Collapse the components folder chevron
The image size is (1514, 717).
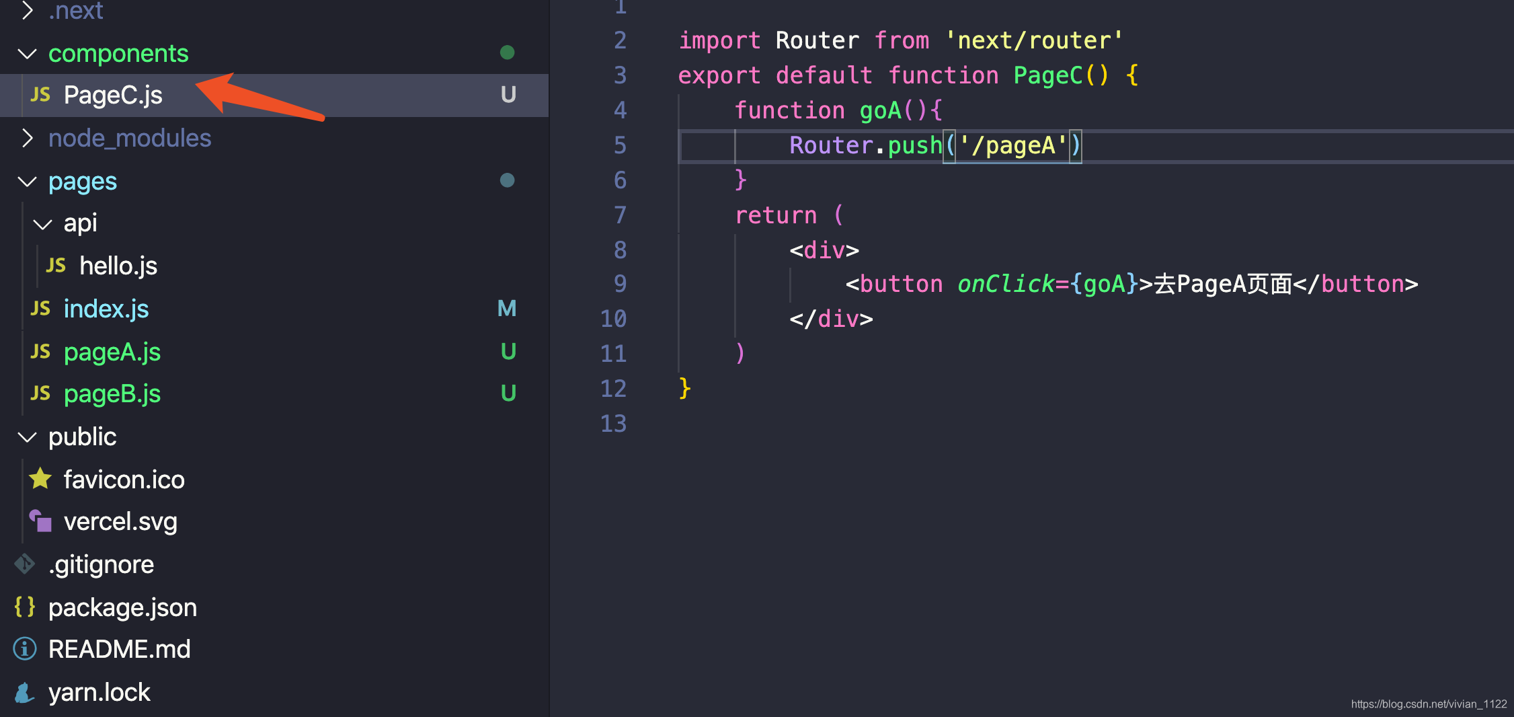(x=27, y=54)
